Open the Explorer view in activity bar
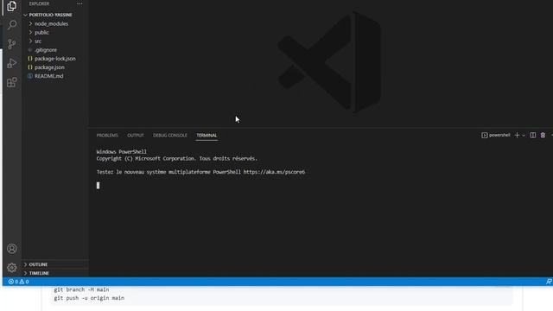This screenshot has height=311, width=553. 11,6
